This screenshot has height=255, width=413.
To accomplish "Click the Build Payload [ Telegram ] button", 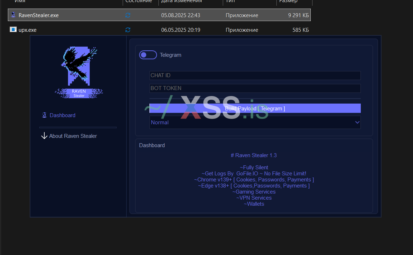I will tap(255, 109).
